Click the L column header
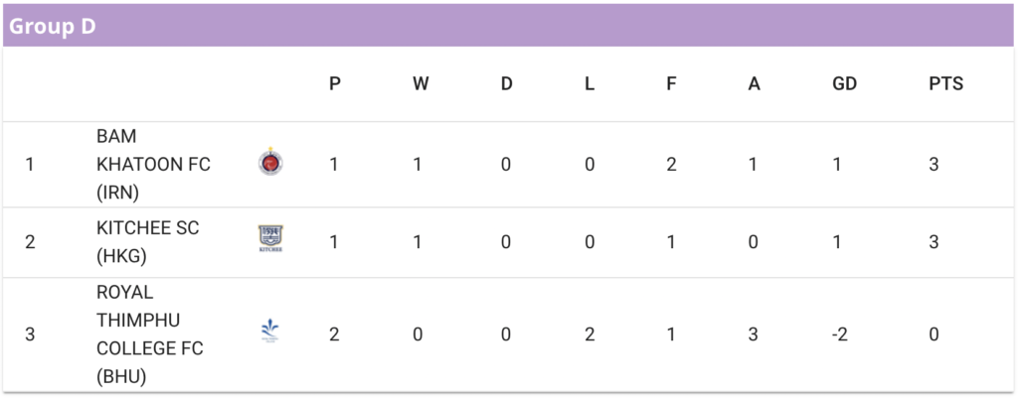Viewport: 1018px width, 400px height. pos(590,83)
